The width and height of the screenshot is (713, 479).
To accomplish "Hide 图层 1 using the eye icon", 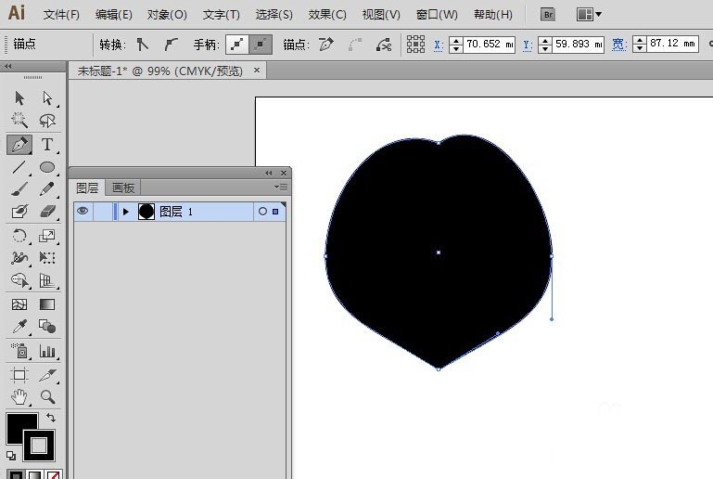I will (83, 212).
